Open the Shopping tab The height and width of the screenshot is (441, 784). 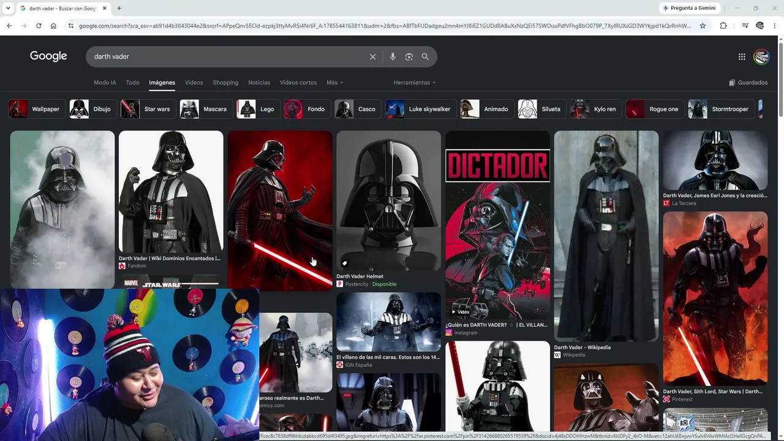225,83
